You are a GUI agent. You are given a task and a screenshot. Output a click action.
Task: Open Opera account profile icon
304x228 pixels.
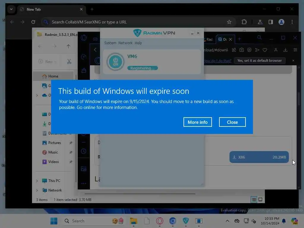pos(276,50)
